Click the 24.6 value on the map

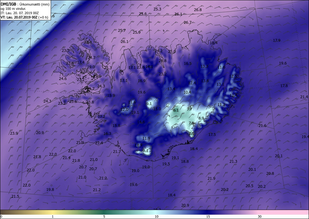63,78
